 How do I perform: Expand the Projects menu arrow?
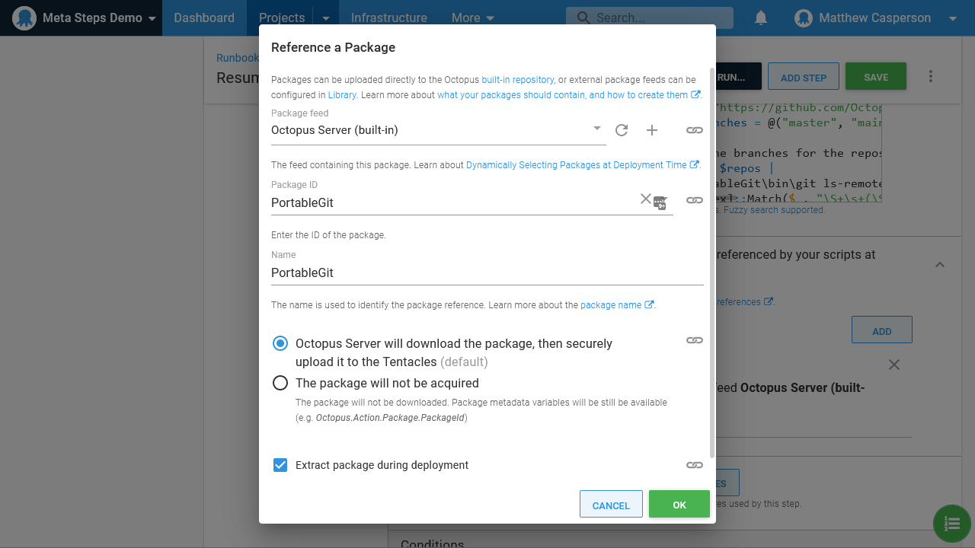[x=326, y=18]
